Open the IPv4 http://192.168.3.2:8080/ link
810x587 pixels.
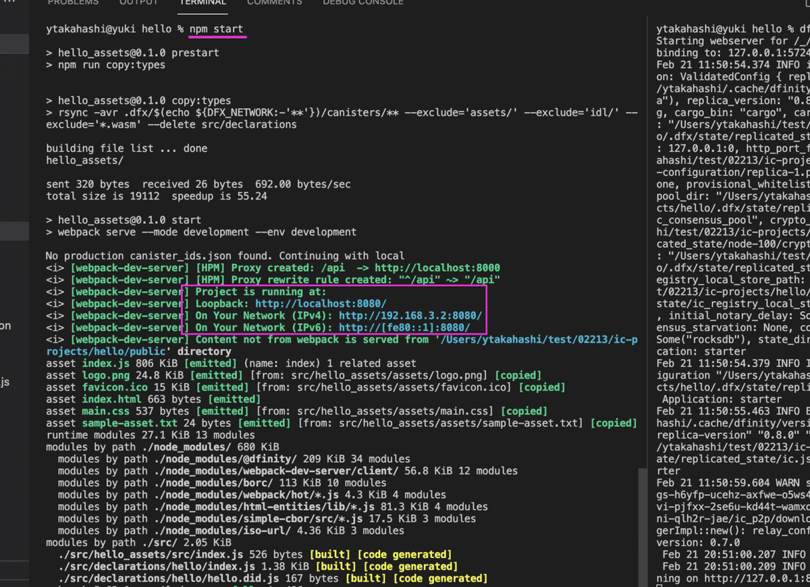click(410, 316)
